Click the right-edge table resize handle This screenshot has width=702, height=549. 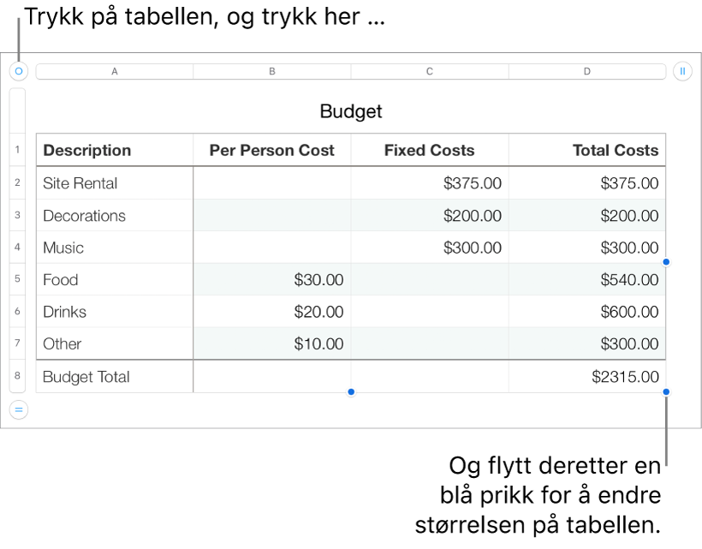(x=666, y=263)
